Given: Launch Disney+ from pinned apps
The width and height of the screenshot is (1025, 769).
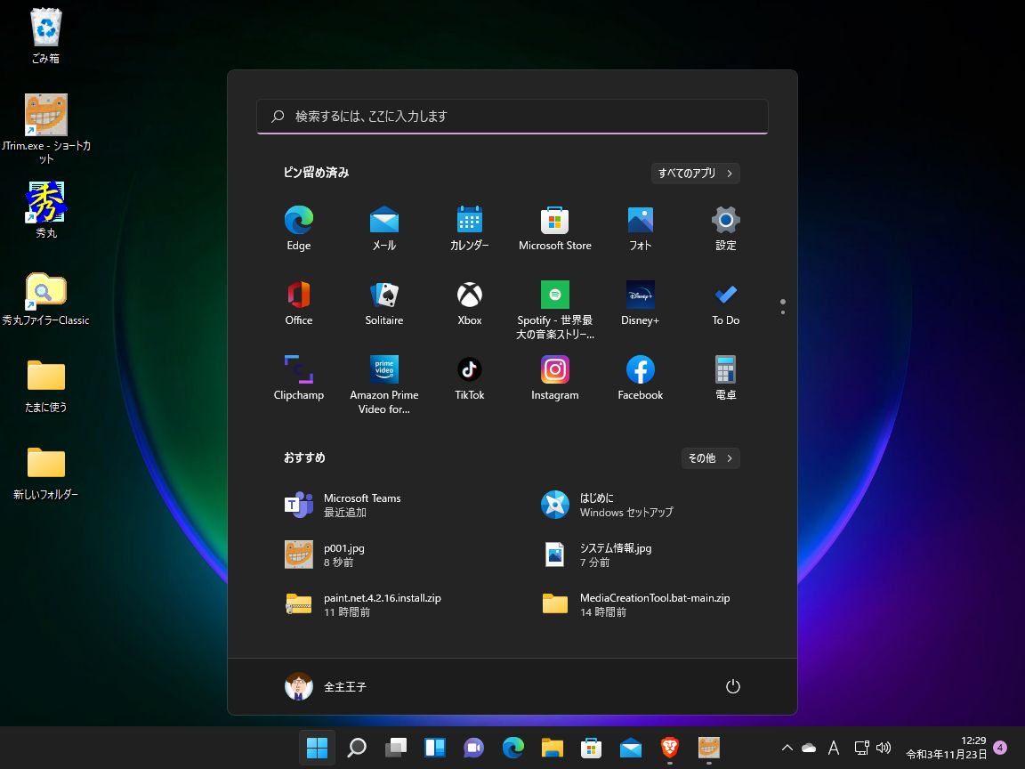Looking at the screenshot, I should pyautogui.click(x=640, y=303).
